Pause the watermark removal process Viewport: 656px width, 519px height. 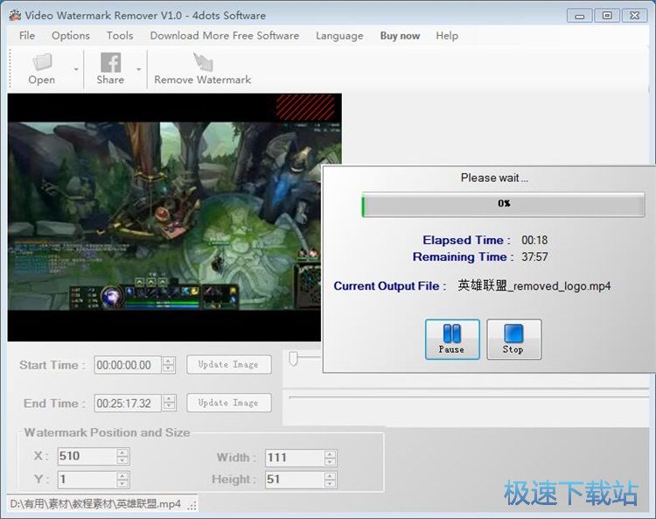pyautogui.click(x=452, y=339)
